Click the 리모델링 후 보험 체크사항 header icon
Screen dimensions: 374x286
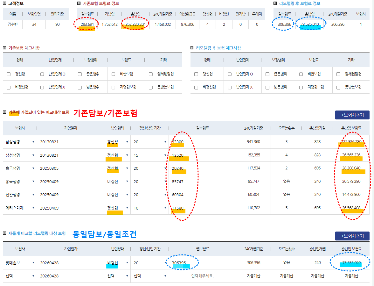193,48
